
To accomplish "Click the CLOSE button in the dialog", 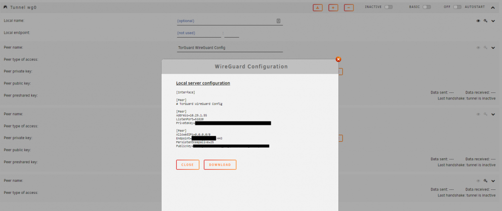I will (188, 165).
